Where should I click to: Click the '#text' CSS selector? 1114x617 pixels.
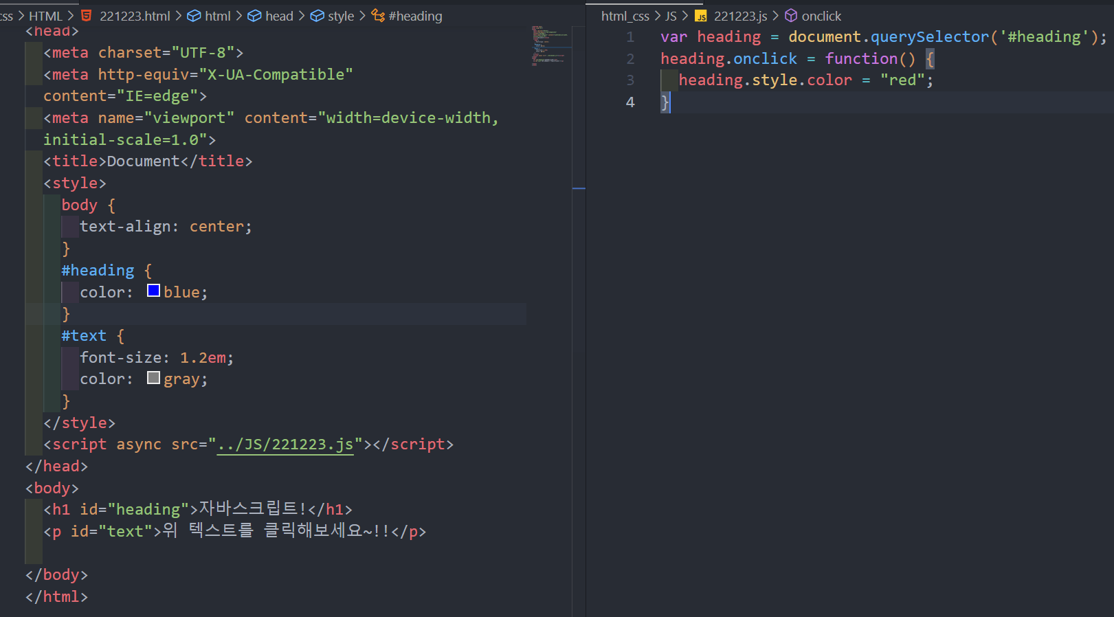coord(84,336)
